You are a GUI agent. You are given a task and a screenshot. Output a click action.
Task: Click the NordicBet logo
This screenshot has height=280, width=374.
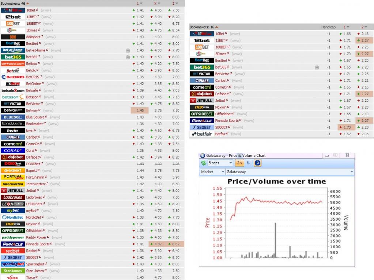[13, 217]
